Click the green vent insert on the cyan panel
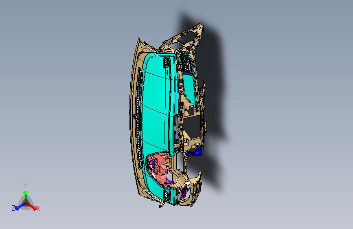Viewport: 353px width, 229px height. point(166,62)
